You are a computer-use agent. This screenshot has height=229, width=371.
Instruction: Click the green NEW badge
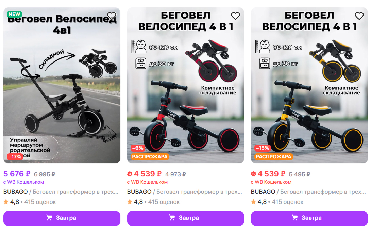[x=14, y=14]
